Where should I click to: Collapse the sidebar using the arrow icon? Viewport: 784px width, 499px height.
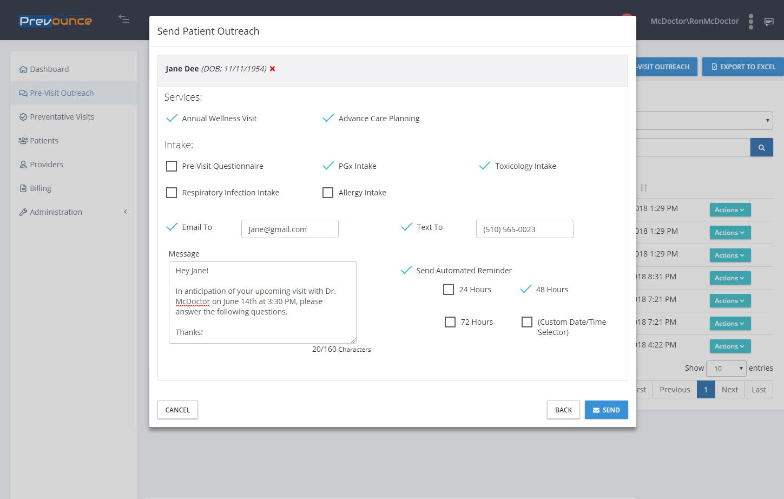[124, 19]
